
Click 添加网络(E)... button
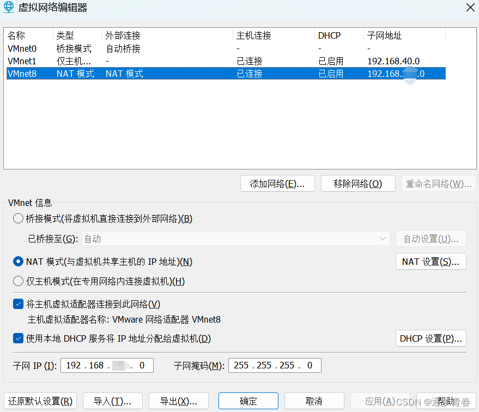(277, 184)
